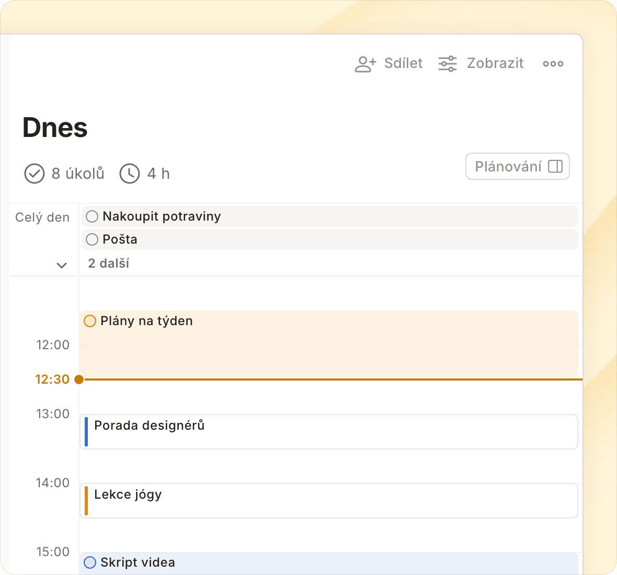Open the three-dot more options menu
617x575 pixels.
(553, 64)
